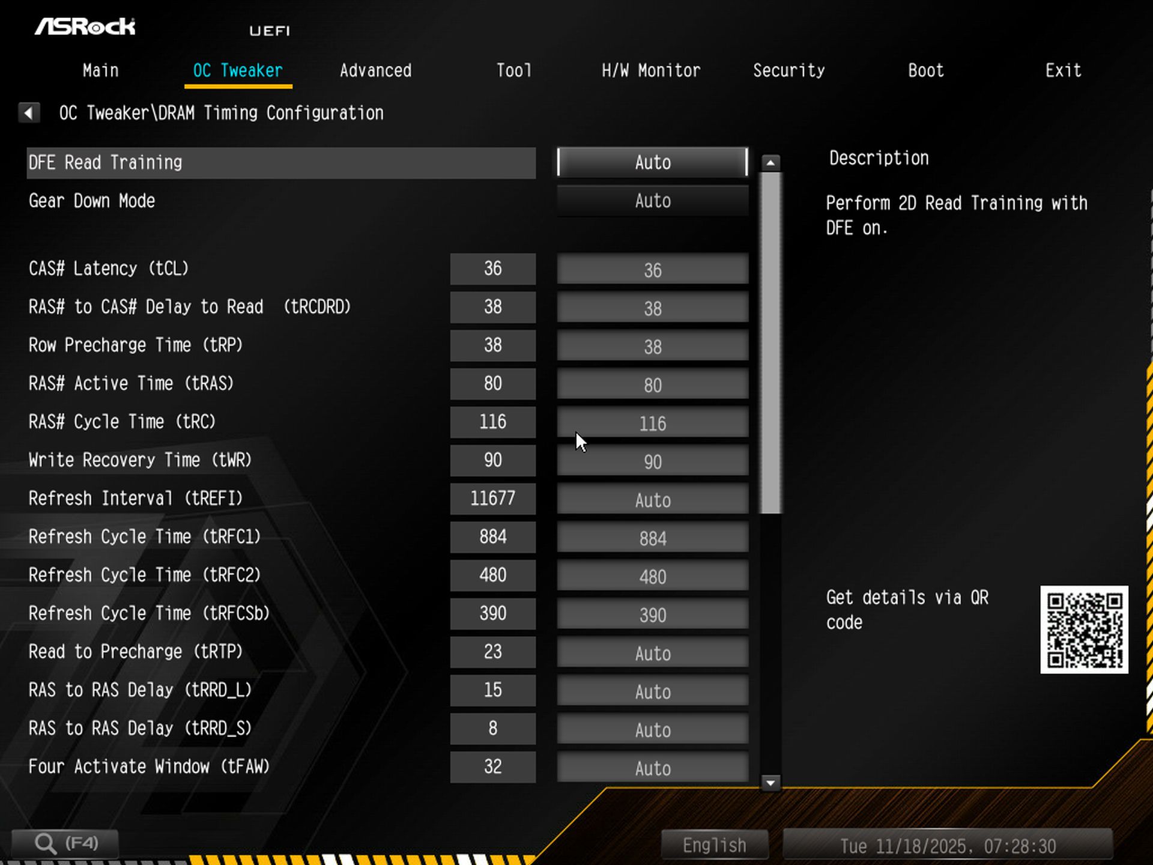Image resolution: width=1153 pixels, height=865 pixels.
Task: Switch to the Advanced tab
Action: [x=375, y=70]
